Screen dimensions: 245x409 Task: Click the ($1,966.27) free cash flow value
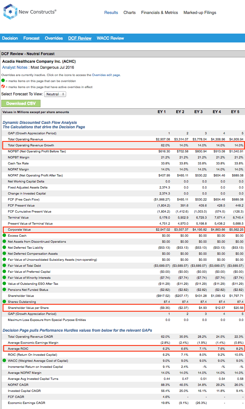click(x=162, y=199)
